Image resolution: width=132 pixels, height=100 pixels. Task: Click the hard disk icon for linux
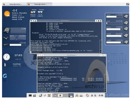[126, 29]
